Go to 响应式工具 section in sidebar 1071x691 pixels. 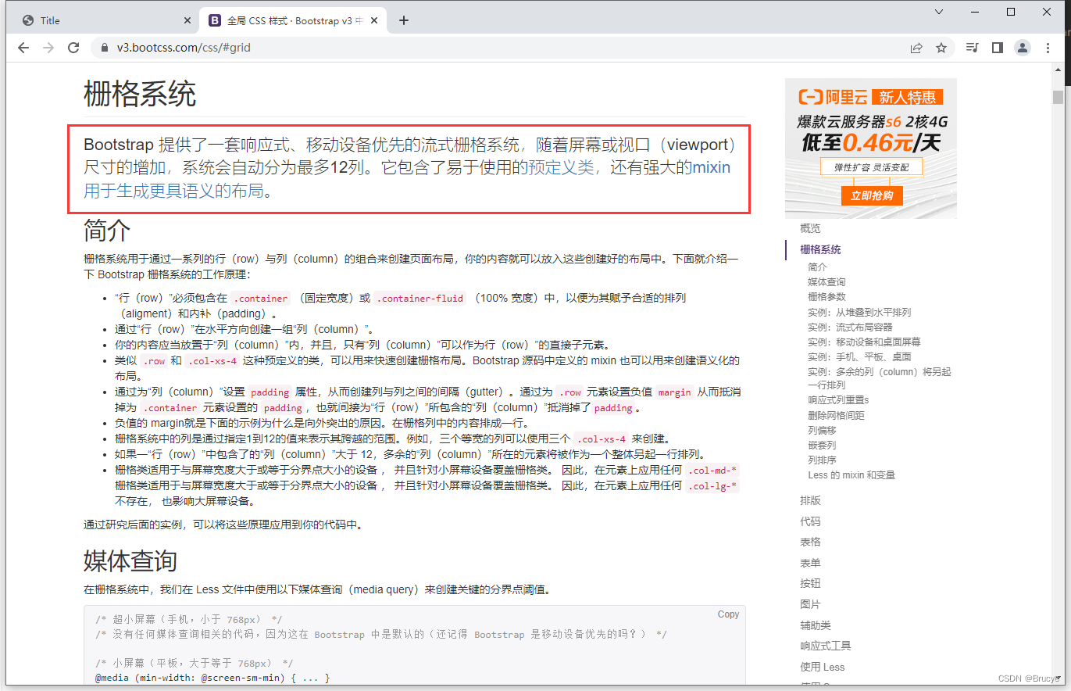click(x=826, y=646)
